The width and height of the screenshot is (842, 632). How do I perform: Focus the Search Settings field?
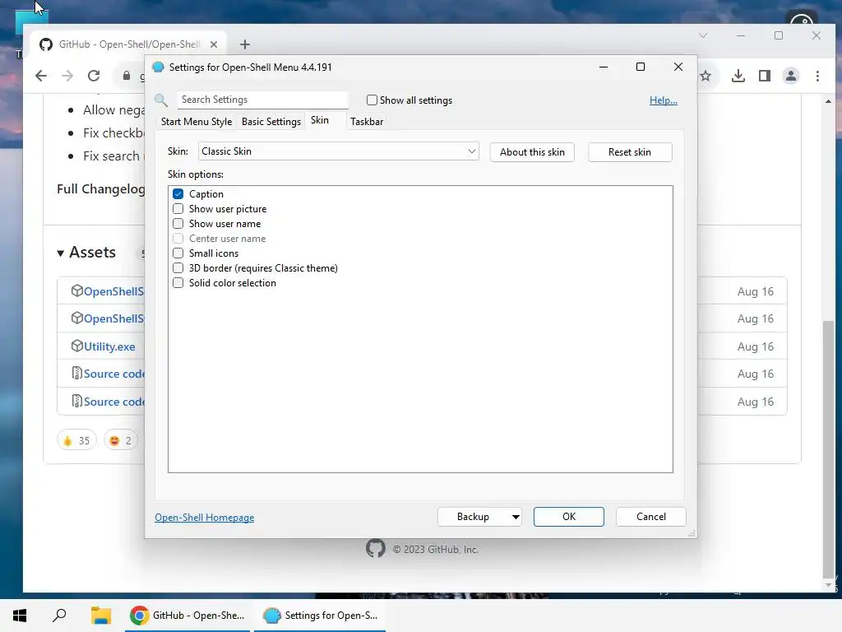[262, 100]
